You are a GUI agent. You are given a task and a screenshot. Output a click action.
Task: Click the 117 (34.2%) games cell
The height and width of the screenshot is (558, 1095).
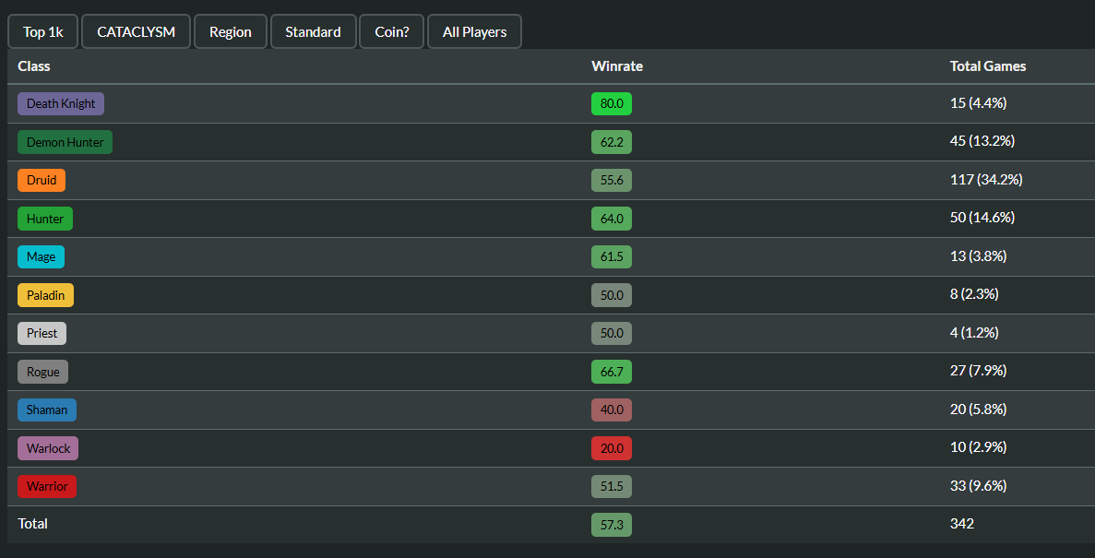point(986,180)
